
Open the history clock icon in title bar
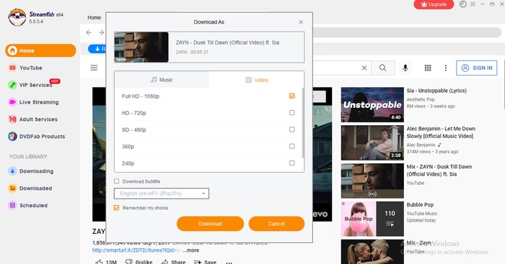point(463,4)
